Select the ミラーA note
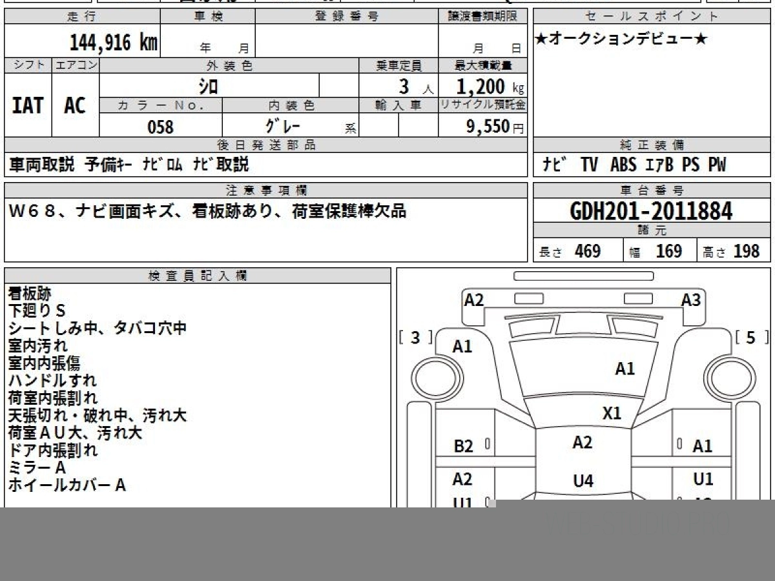Image resolution: width=775 pixels, height=581 pixels. pos(37,467)
